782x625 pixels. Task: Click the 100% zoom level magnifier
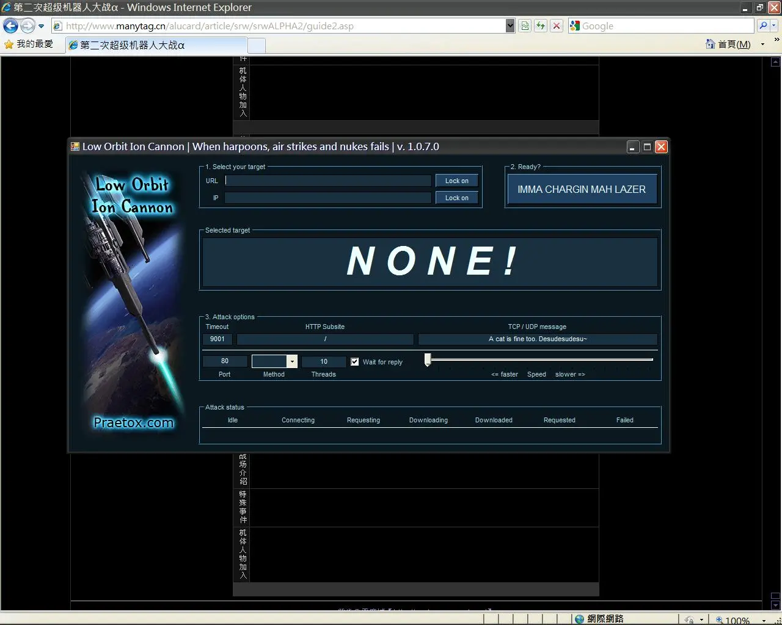720,620
